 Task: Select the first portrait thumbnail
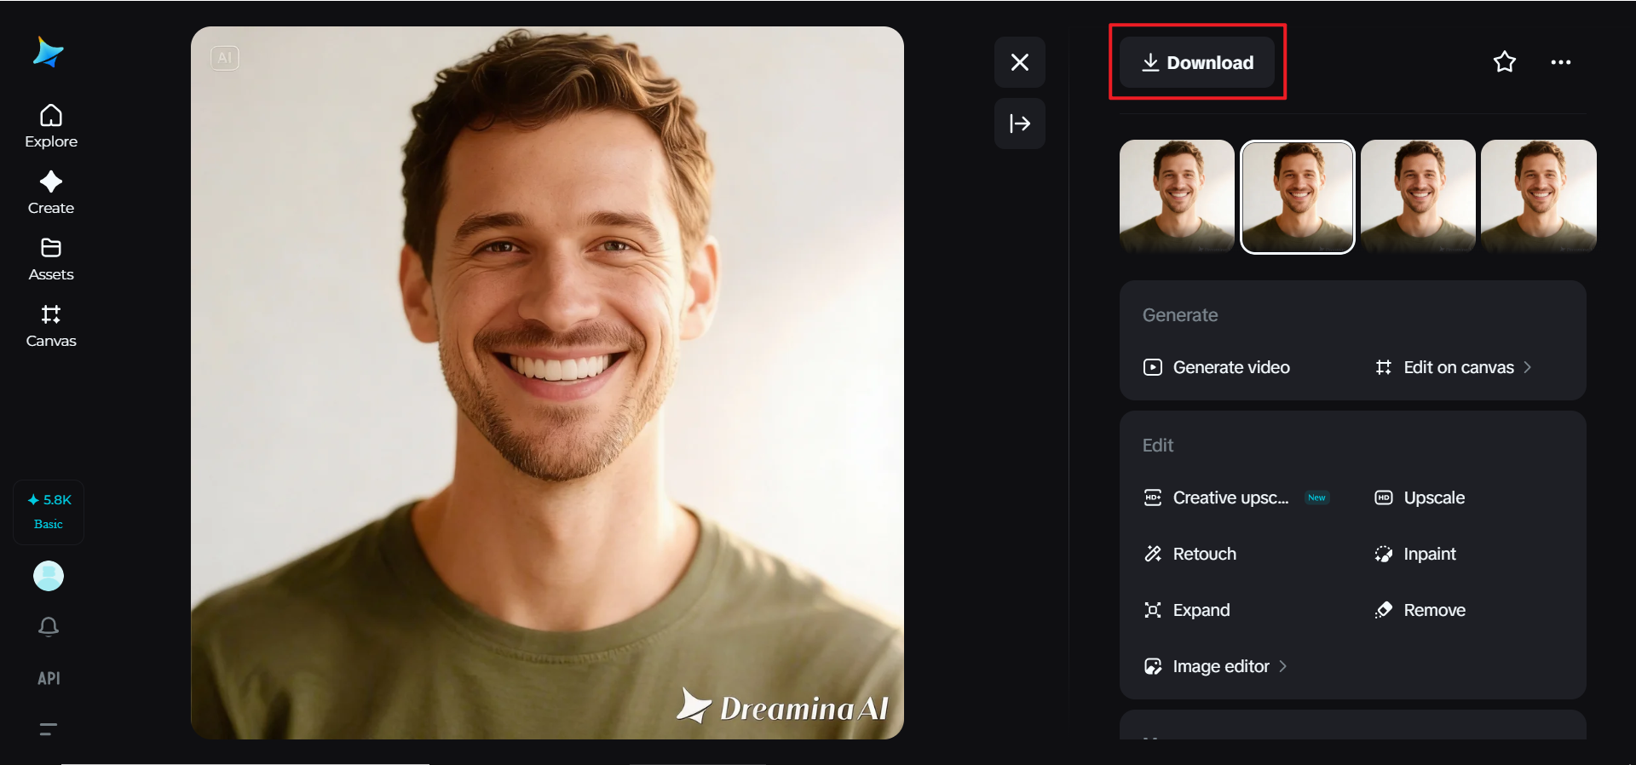(1177, 196)
